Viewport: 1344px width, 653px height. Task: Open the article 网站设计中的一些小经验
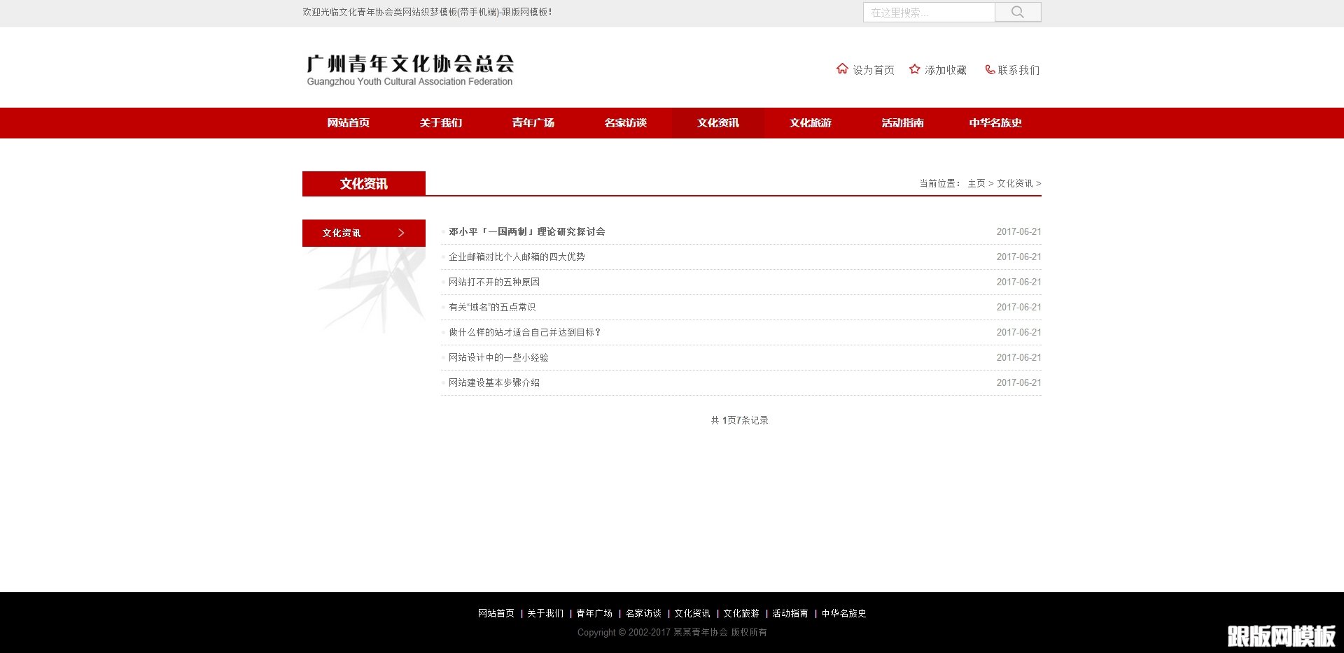click(498, 357)
